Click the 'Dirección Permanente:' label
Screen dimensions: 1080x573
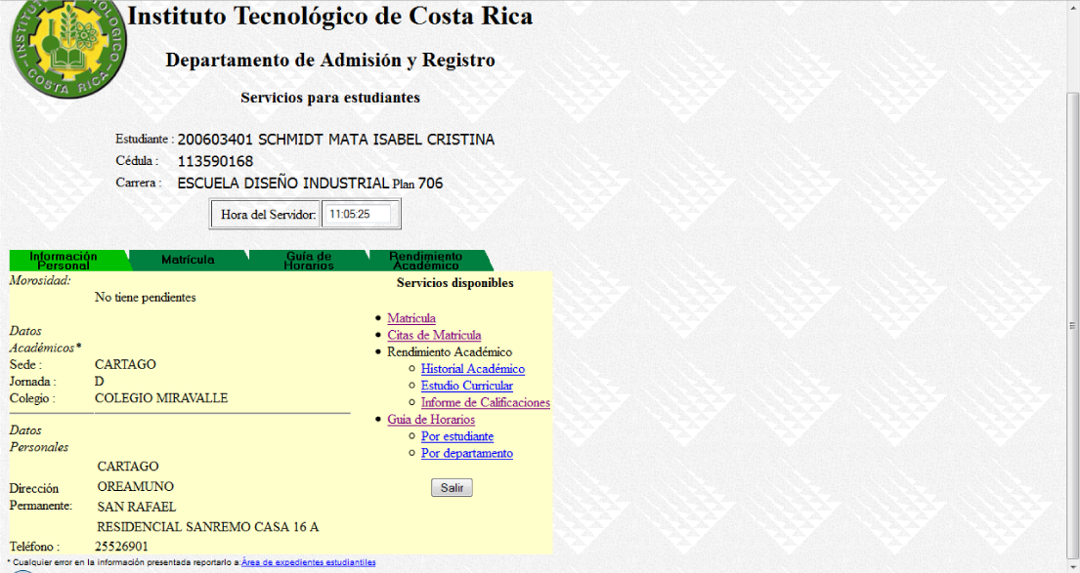coord(41,497)
